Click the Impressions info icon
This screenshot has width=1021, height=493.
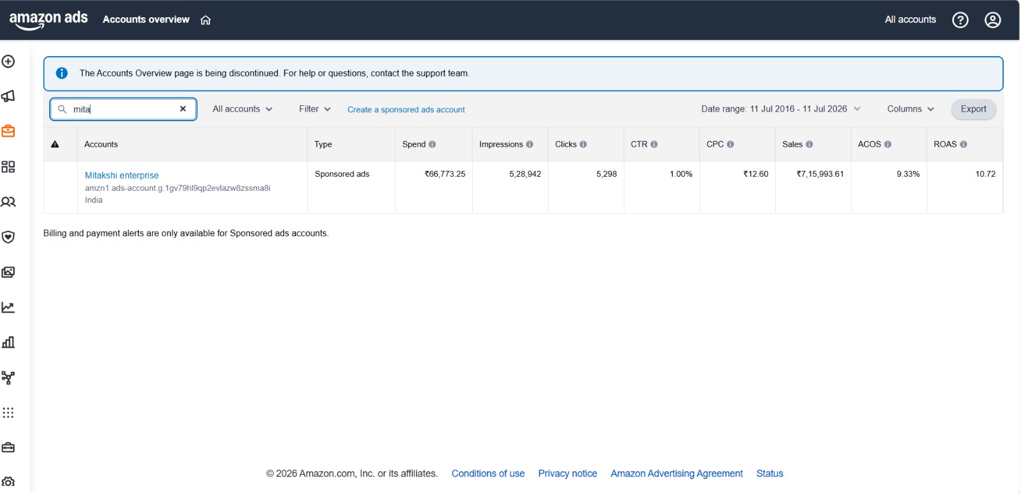click(530, 144)
